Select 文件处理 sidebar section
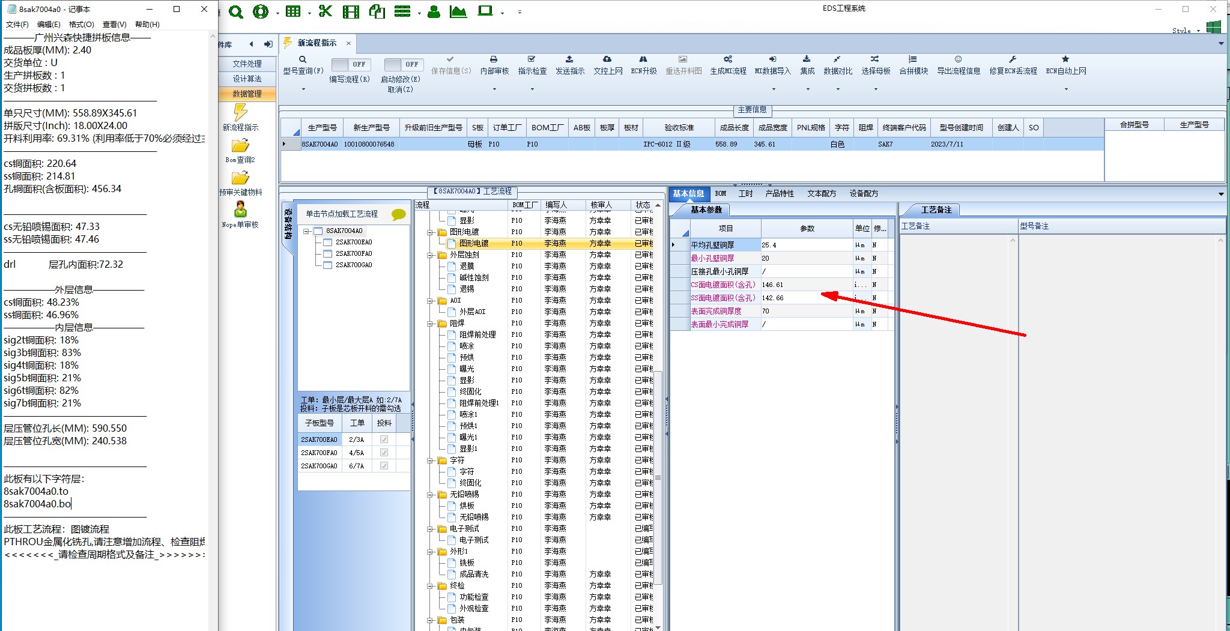1230x631 pixels. [247, 64]
